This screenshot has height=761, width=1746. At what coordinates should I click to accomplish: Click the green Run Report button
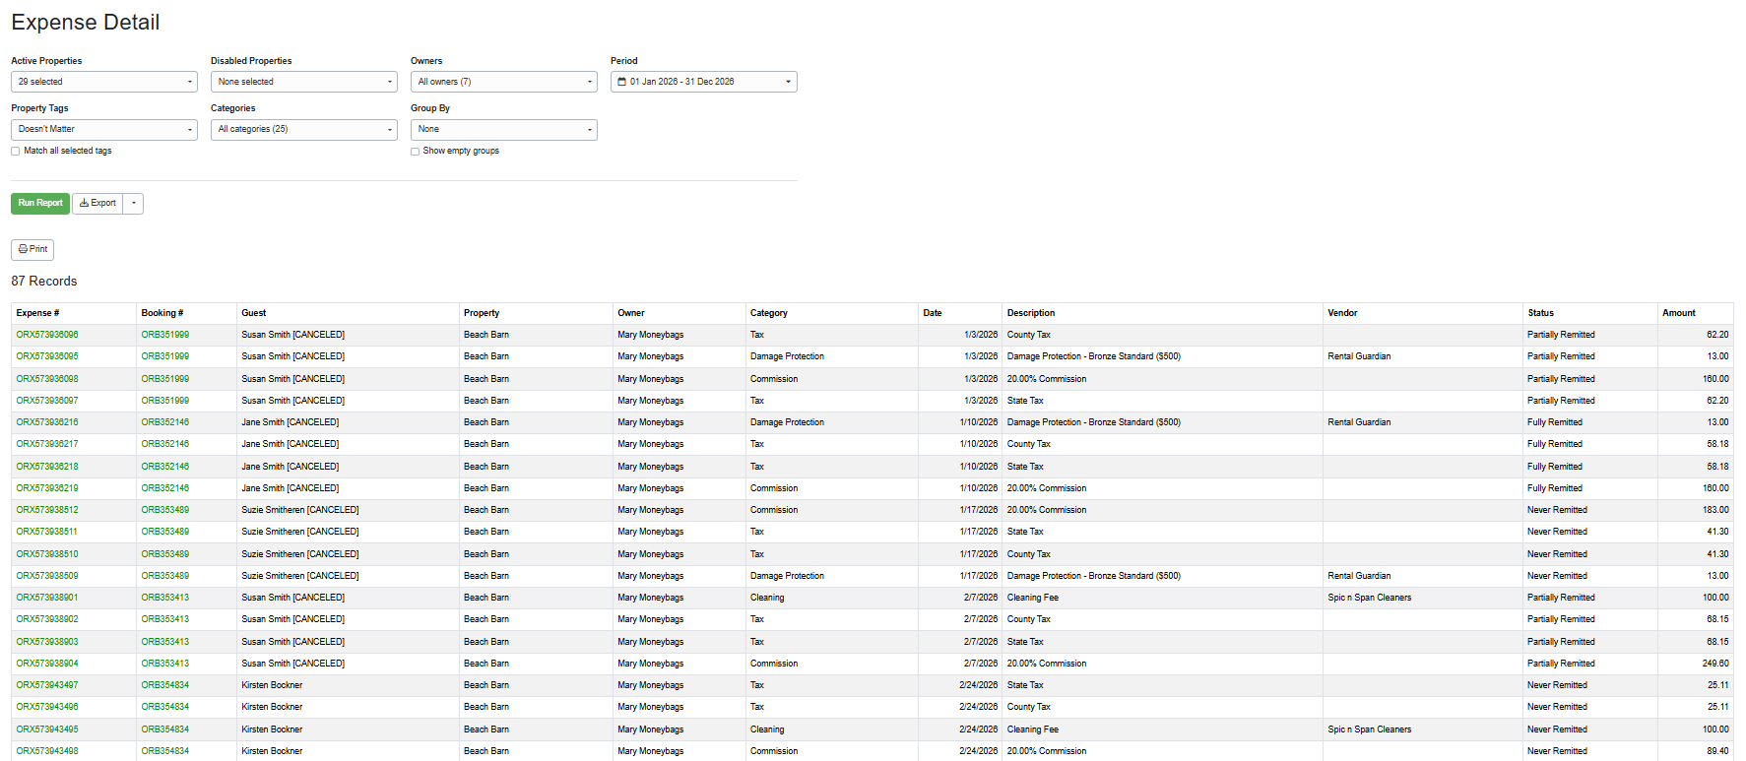tap(40, 203)
